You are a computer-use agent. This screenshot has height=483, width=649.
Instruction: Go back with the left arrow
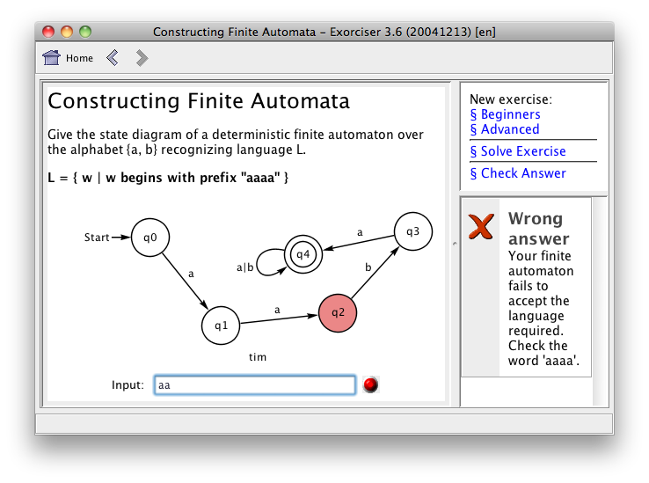pyautogui.click(x=113, y=57)
